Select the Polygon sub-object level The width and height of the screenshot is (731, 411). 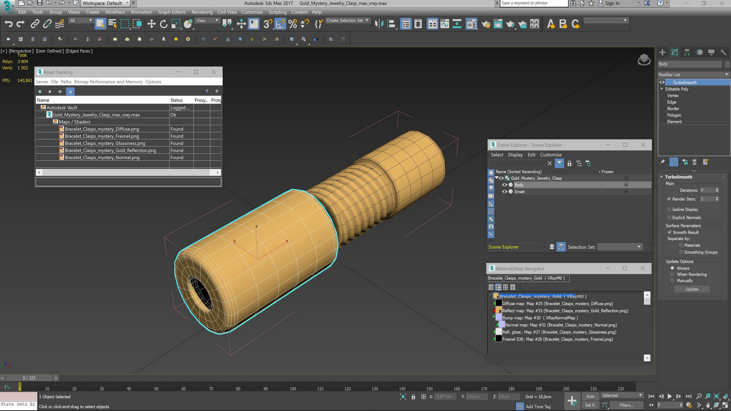coord(674,115)
